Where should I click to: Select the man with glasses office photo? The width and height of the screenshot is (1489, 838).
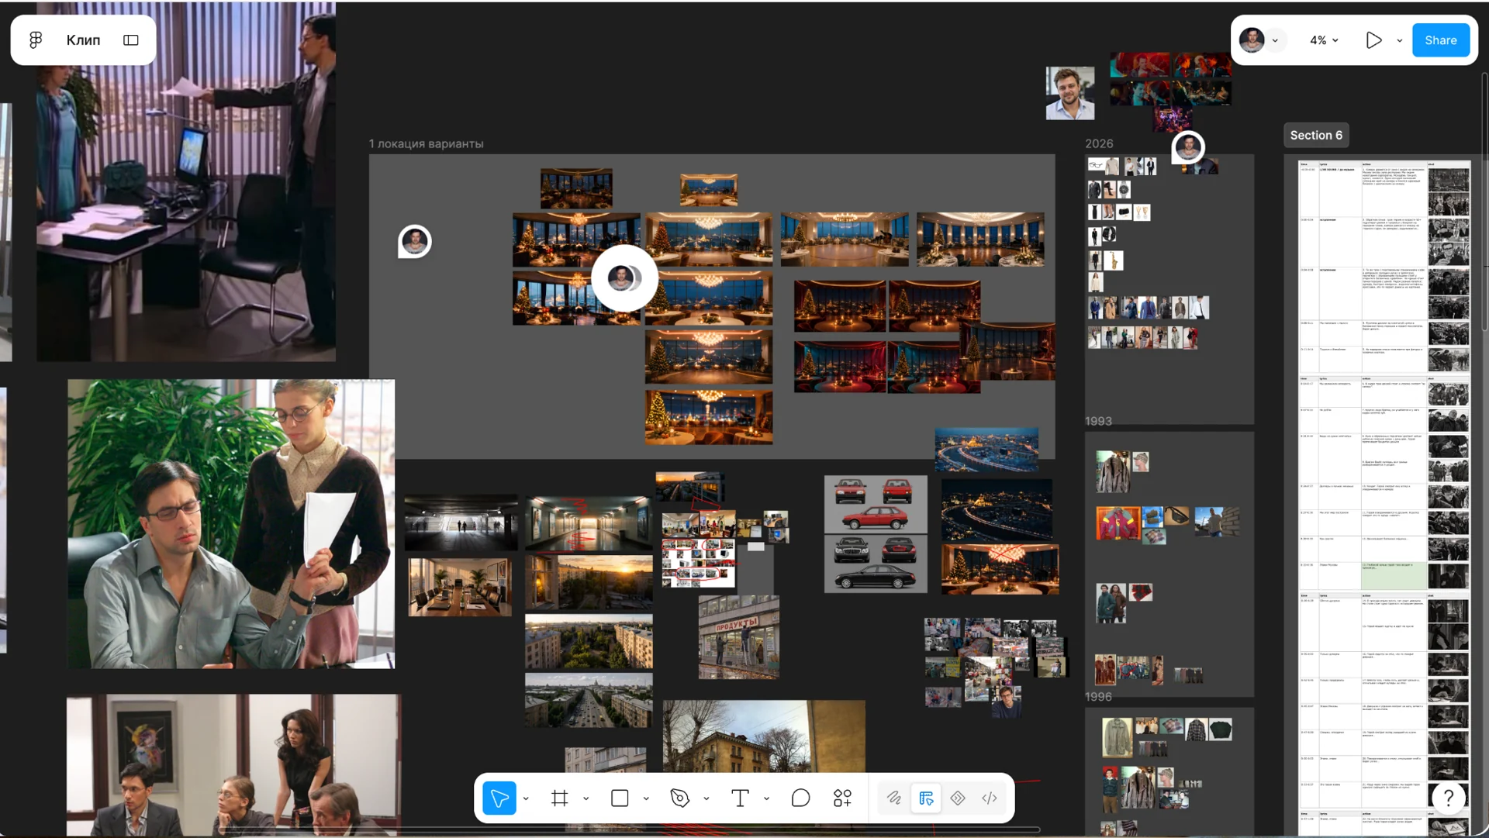[231, 524]
